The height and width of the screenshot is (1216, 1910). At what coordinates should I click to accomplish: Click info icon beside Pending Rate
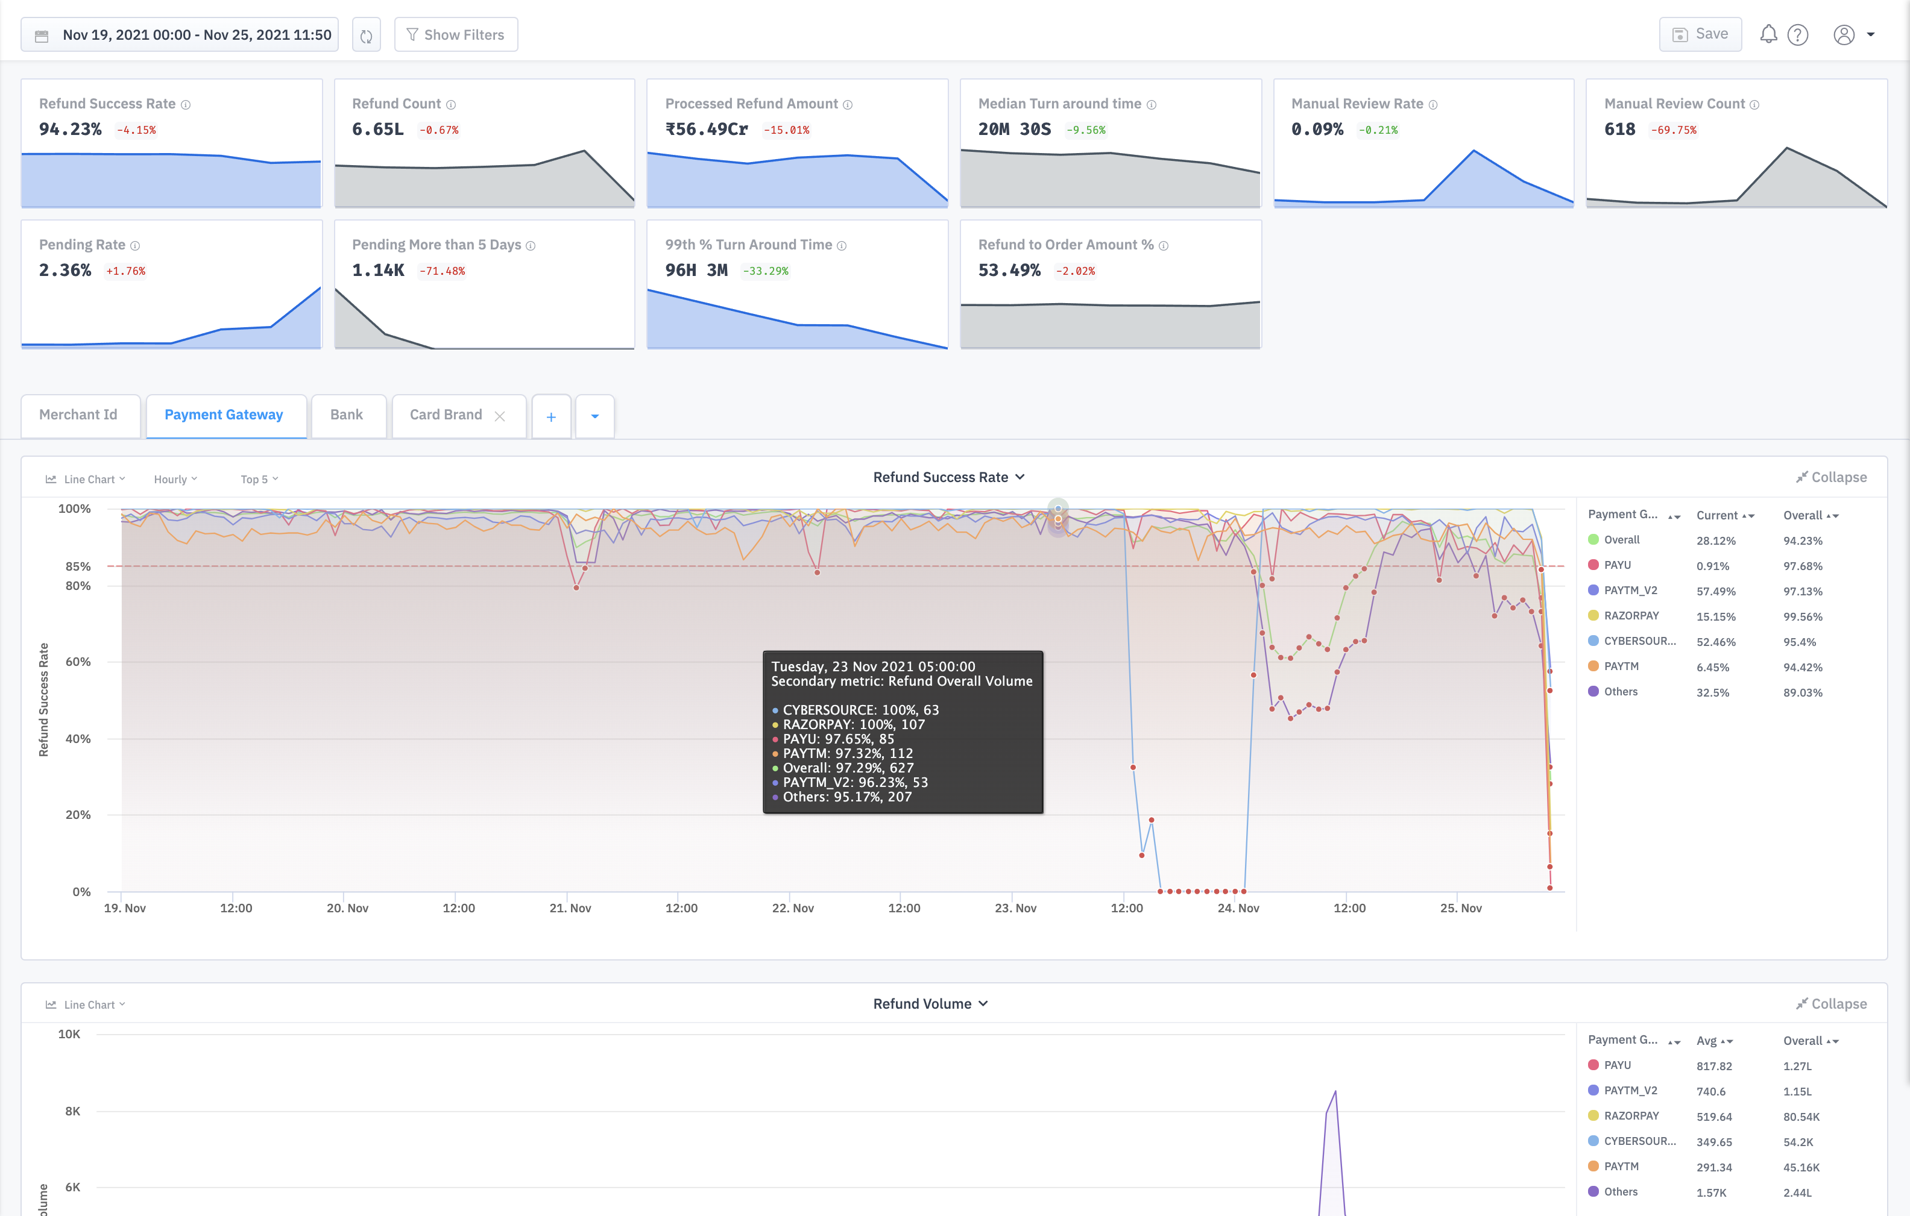[135, 246]
